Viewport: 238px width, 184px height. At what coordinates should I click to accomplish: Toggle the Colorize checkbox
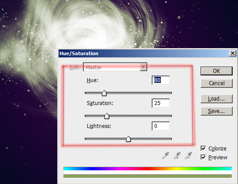[203, 148]
